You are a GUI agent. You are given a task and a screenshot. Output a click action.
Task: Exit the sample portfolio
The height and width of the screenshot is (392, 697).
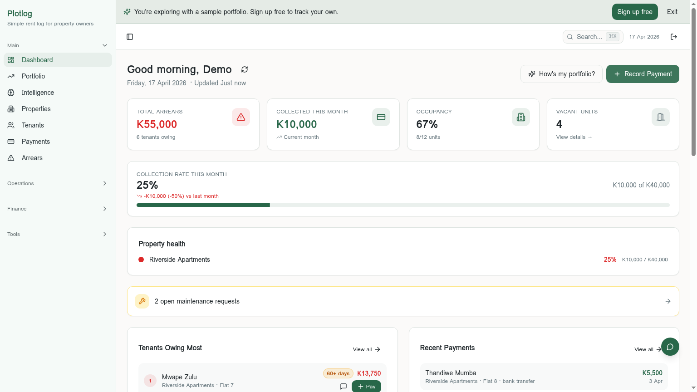pyautogui.click(x=672, y=12)
